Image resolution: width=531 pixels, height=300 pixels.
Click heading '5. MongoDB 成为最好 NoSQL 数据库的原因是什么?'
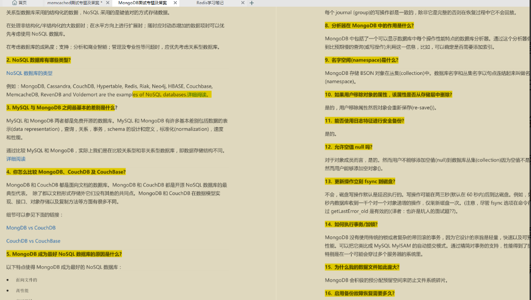point(64,254)
